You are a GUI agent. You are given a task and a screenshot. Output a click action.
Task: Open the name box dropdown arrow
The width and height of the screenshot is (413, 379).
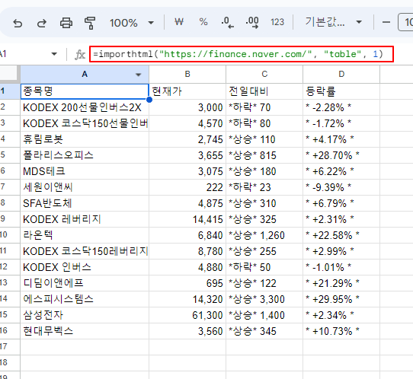(54, 54)
